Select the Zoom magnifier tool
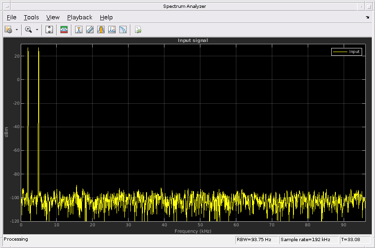The image size is (375, 248). tap(29, 30)
